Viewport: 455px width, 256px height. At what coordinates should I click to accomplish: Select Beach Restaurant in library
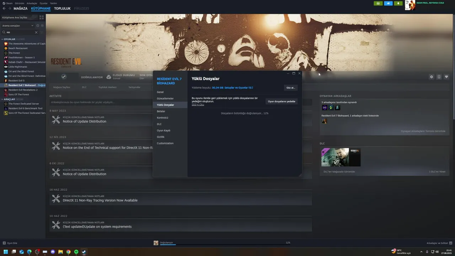click(23, 48)
